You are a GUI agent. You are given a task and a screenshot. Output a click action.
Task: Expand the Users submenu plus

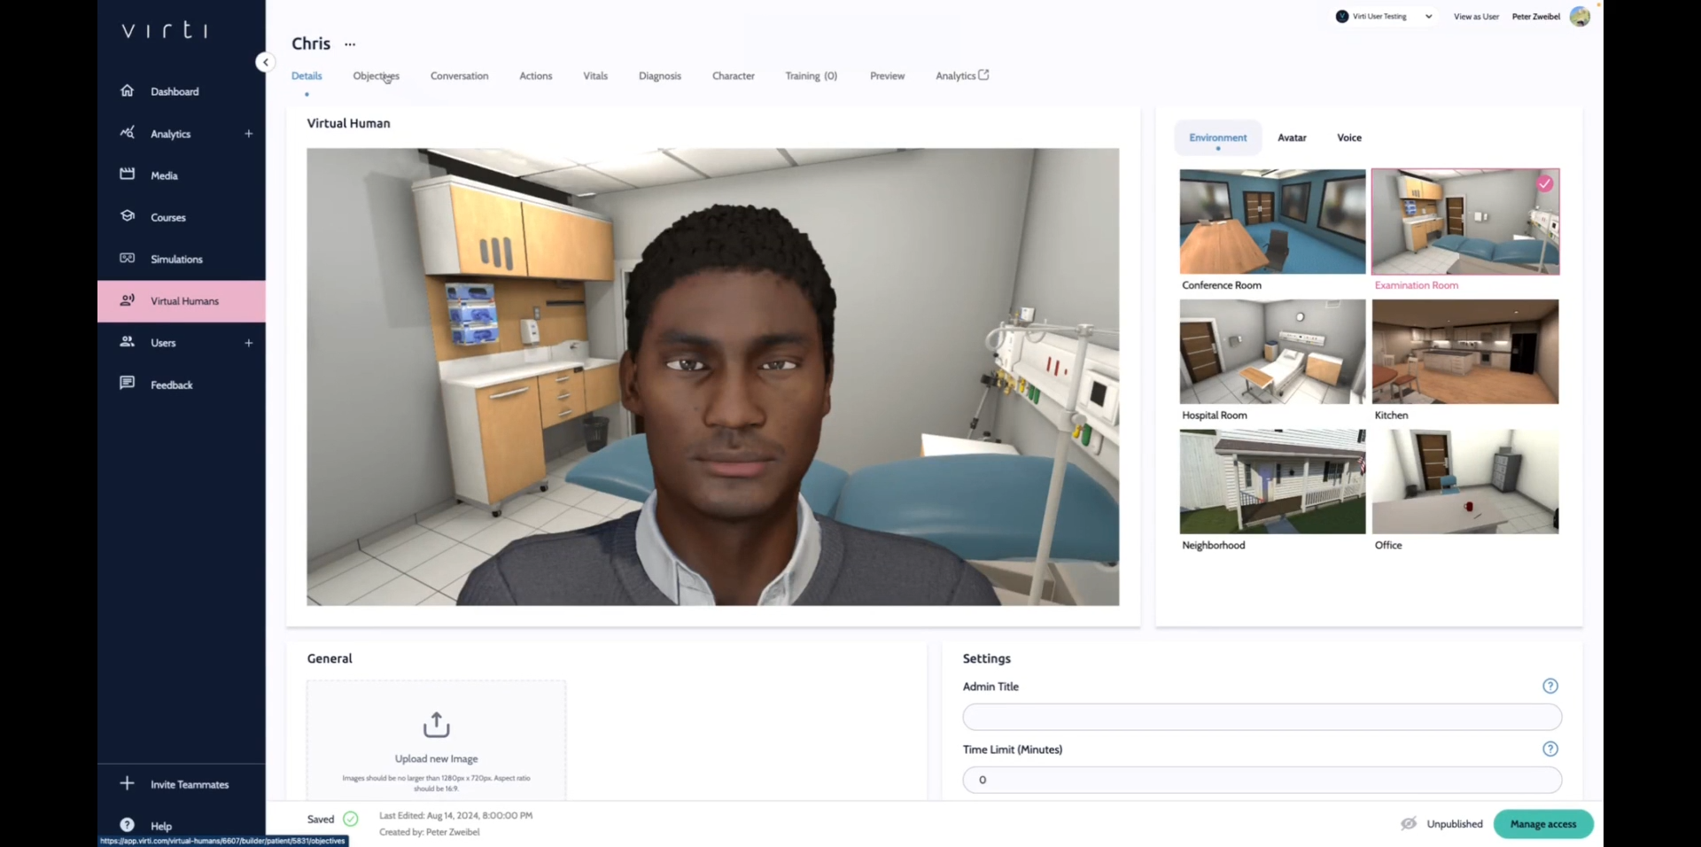point(249,343)
